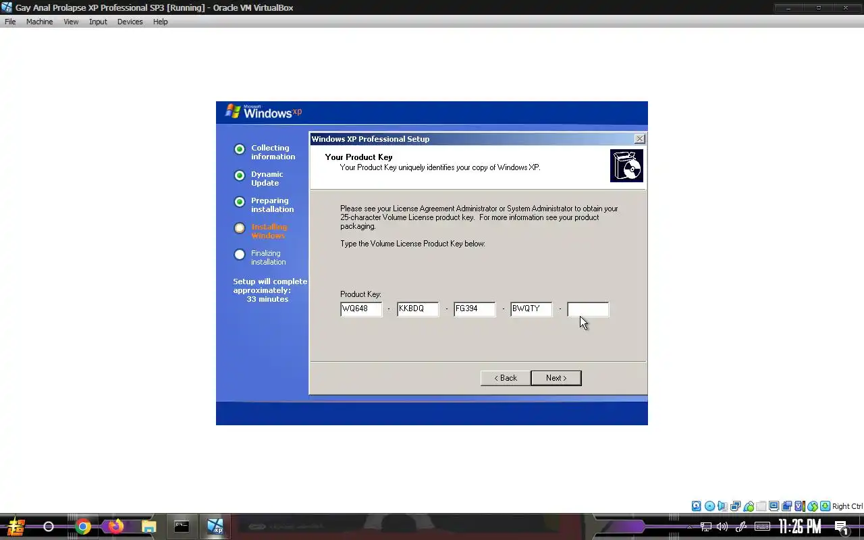
Task: Click the setup CD box icon
Action: pos(626,166)
